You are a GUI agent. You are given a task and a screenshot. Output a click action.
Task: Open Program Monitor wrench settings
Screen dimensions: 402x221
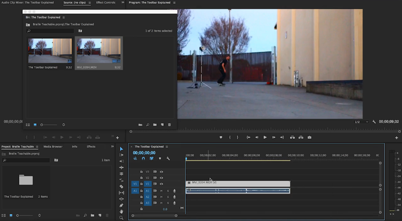374,122
